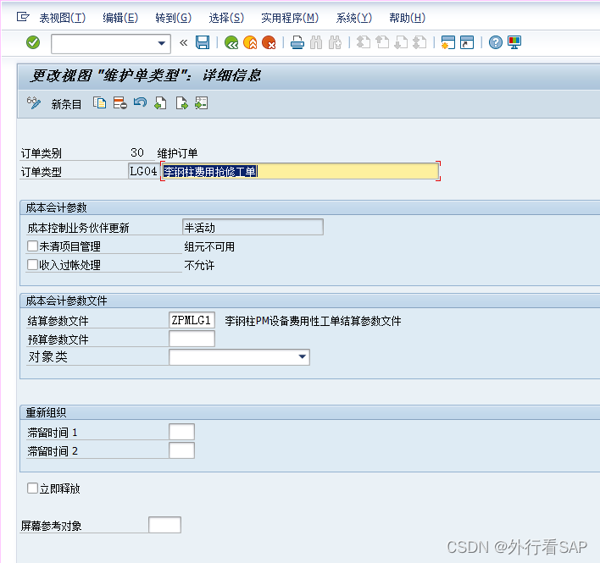
Task: Click the green checkmark Enter icon
Action: (33, 42)
